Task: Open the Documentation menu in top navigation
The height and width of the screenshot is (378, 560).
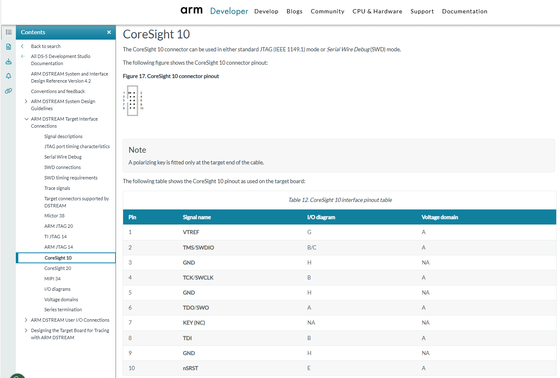Action: click(464, 11)
